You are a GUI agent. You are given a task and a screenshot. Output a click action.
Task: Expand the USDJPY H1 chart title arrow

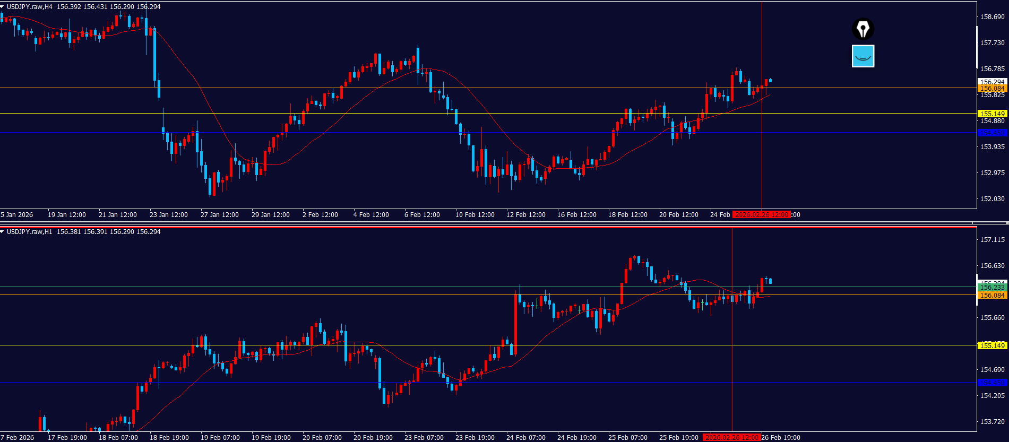[3, 232]
